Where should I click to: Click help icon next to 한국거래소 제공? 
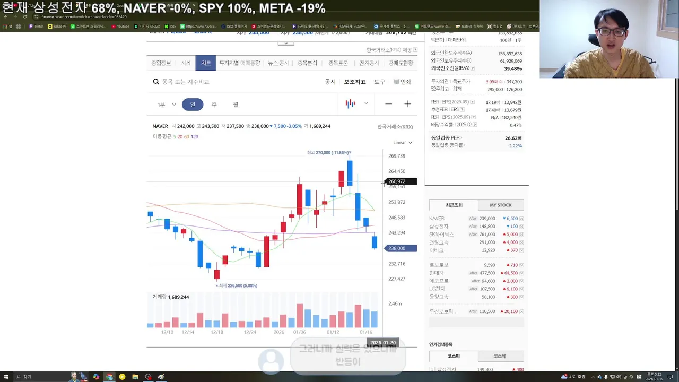click(x=415, y=50)
